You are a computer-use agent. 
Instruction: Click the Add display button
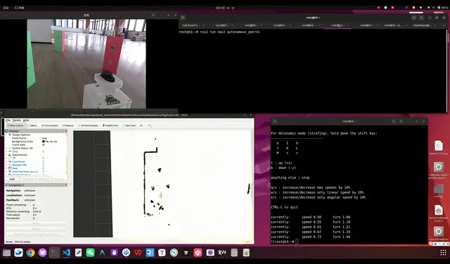12,179
